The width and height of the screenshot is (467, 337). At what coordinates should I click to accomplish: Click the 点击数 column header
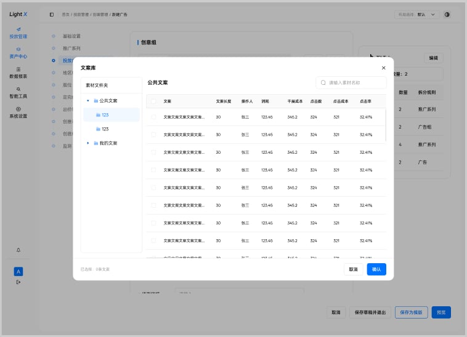click(x=315, y=101)
